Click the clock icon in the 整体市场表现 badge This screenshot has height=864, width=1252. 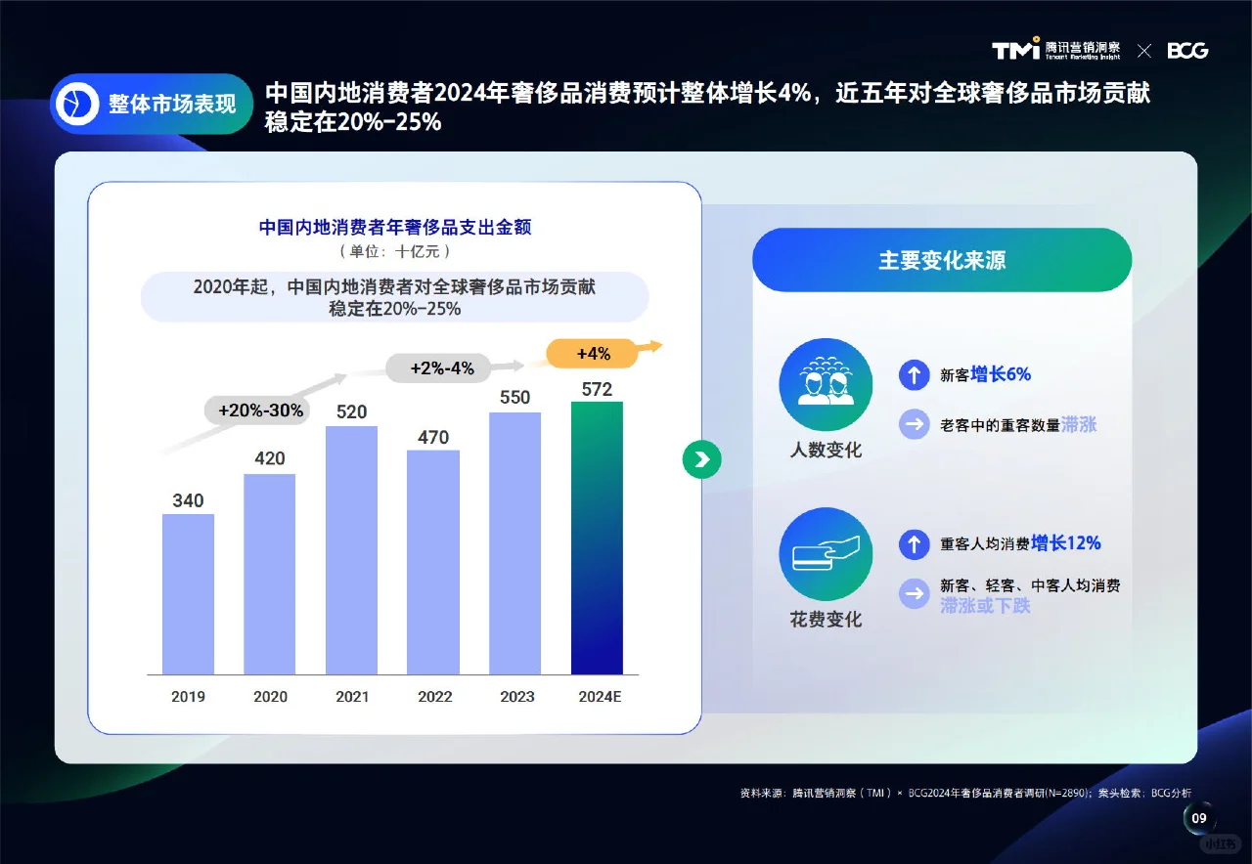pos(76,104)
